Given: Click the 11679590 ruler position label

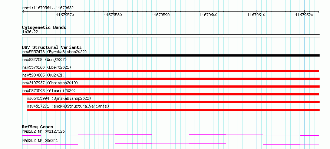Looking at the screenshot, I should (161, 15).
